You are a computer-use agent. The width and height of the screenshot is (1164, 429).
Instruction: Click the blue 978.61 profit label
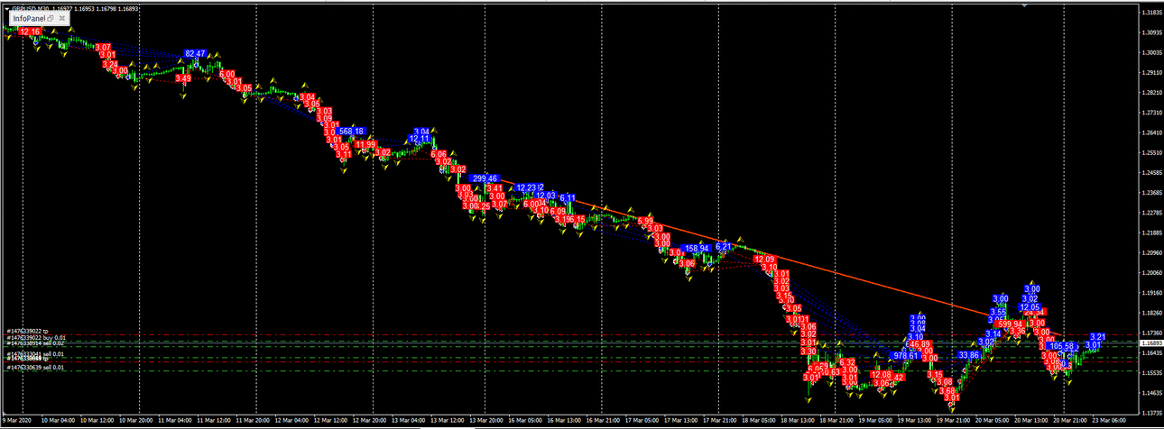pyautogui.click(x=905, y=356)
